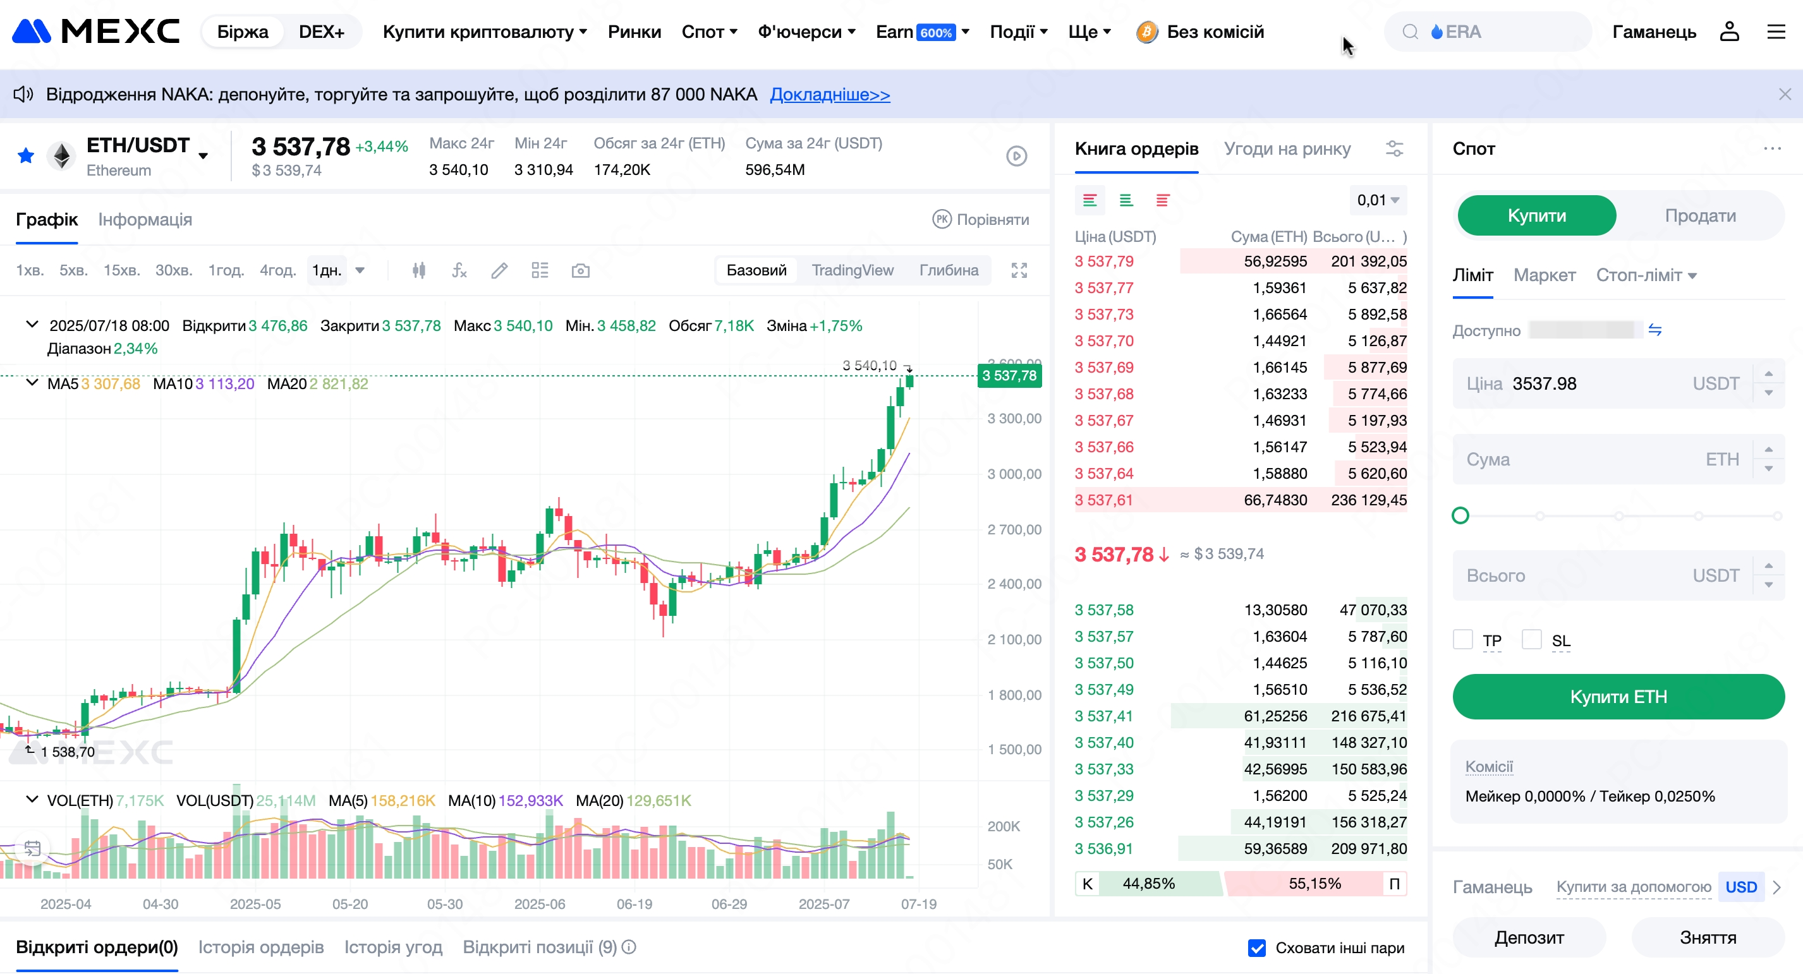The height and width of the screenshot is (974, 1803).
Task: Click the Депозит button
Action: pyautogui.click(x=1529, y=937)
